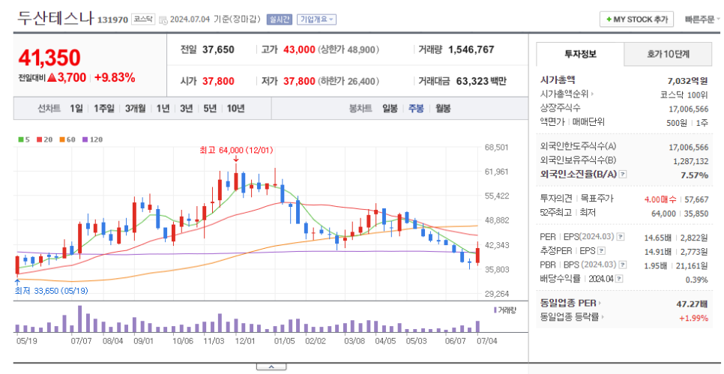724x374 pixels.
Task: Select the 3년 line chart period
Action: tap(187, 109)
